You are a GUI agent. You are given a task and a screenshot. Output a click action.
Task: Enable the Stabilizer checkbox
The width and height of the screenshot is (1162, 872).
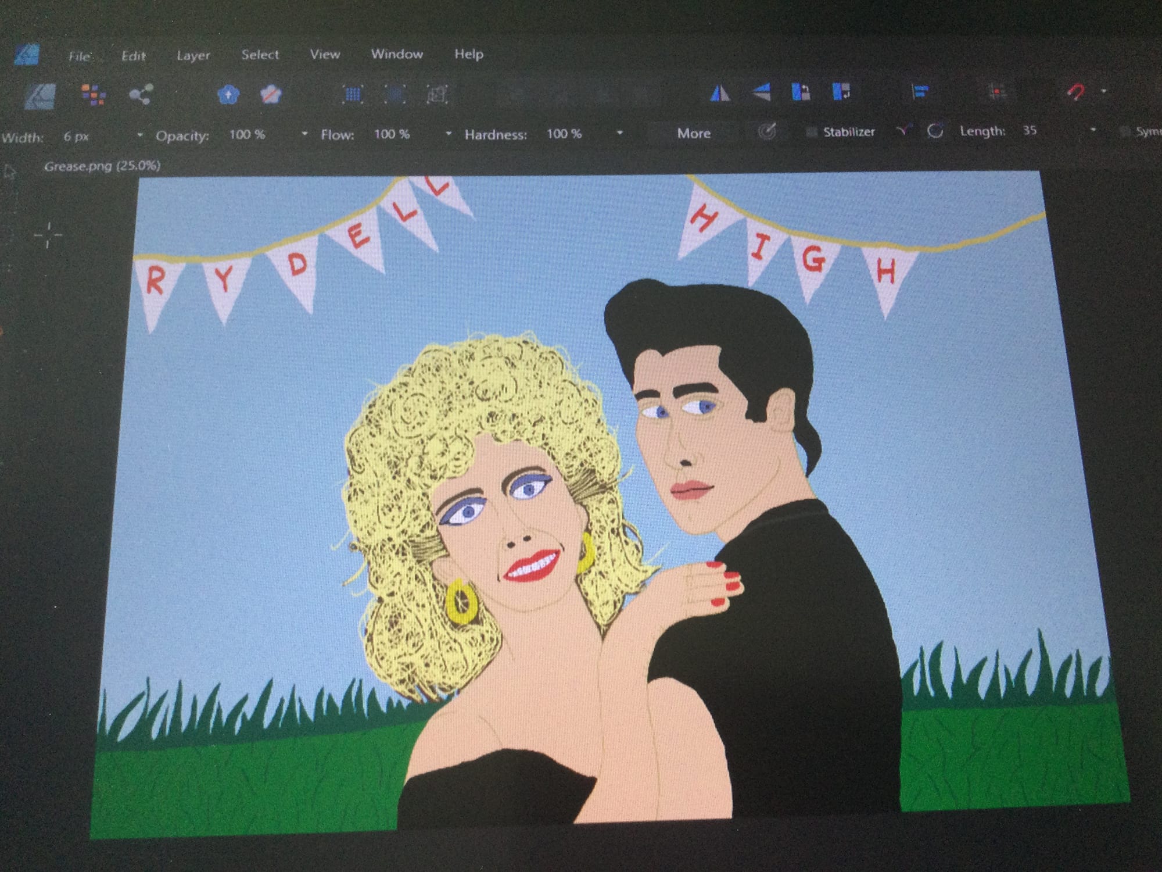click(x=812, y=132)
